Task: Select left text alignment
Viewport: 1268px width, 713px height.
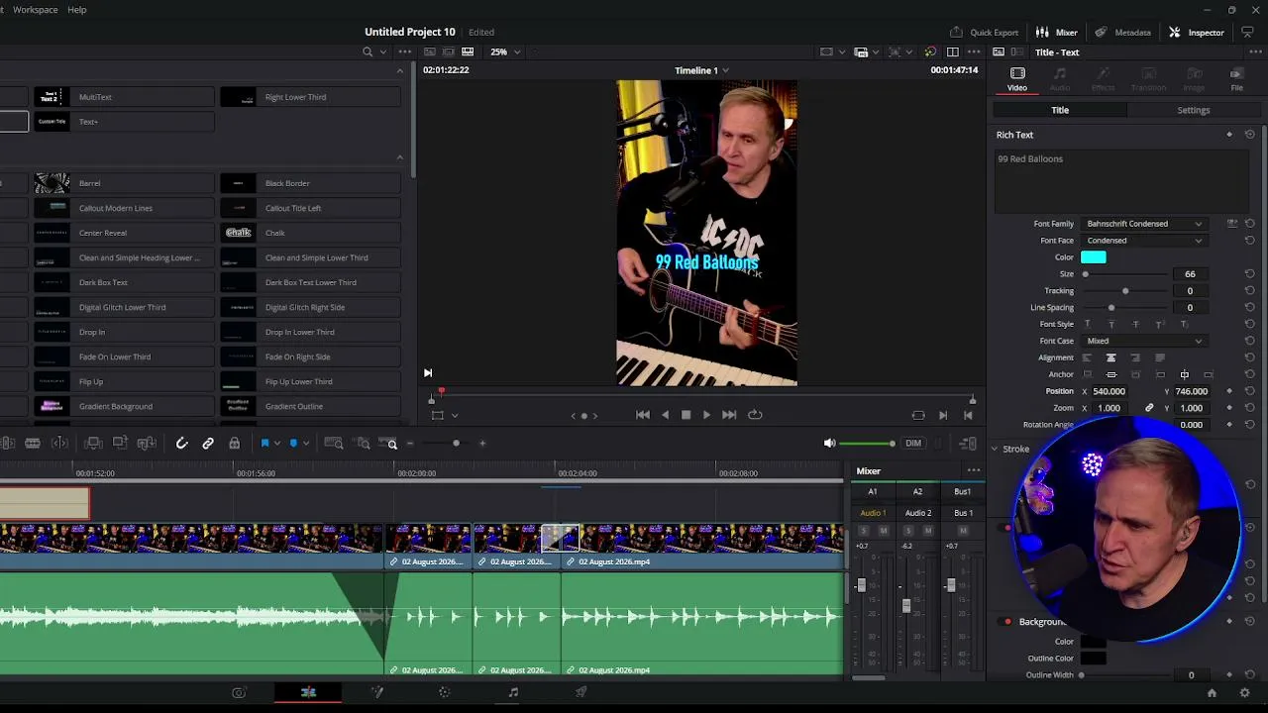Action: point(1087,357)
